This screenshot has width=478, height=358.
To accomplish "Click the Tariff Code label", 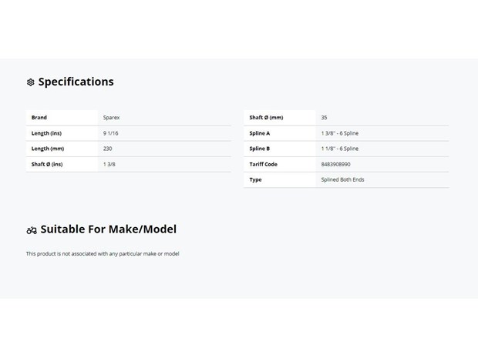I will pos(263,164).
